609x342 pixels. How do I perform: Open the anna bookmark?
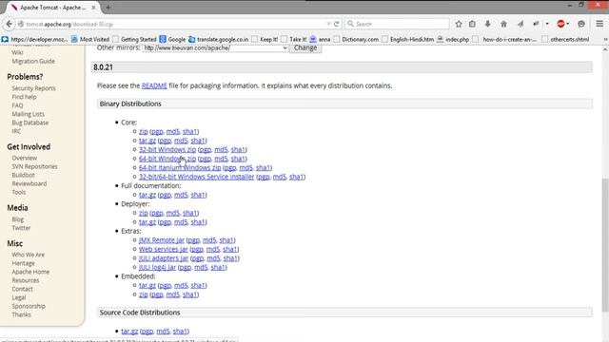coord(320,39)
